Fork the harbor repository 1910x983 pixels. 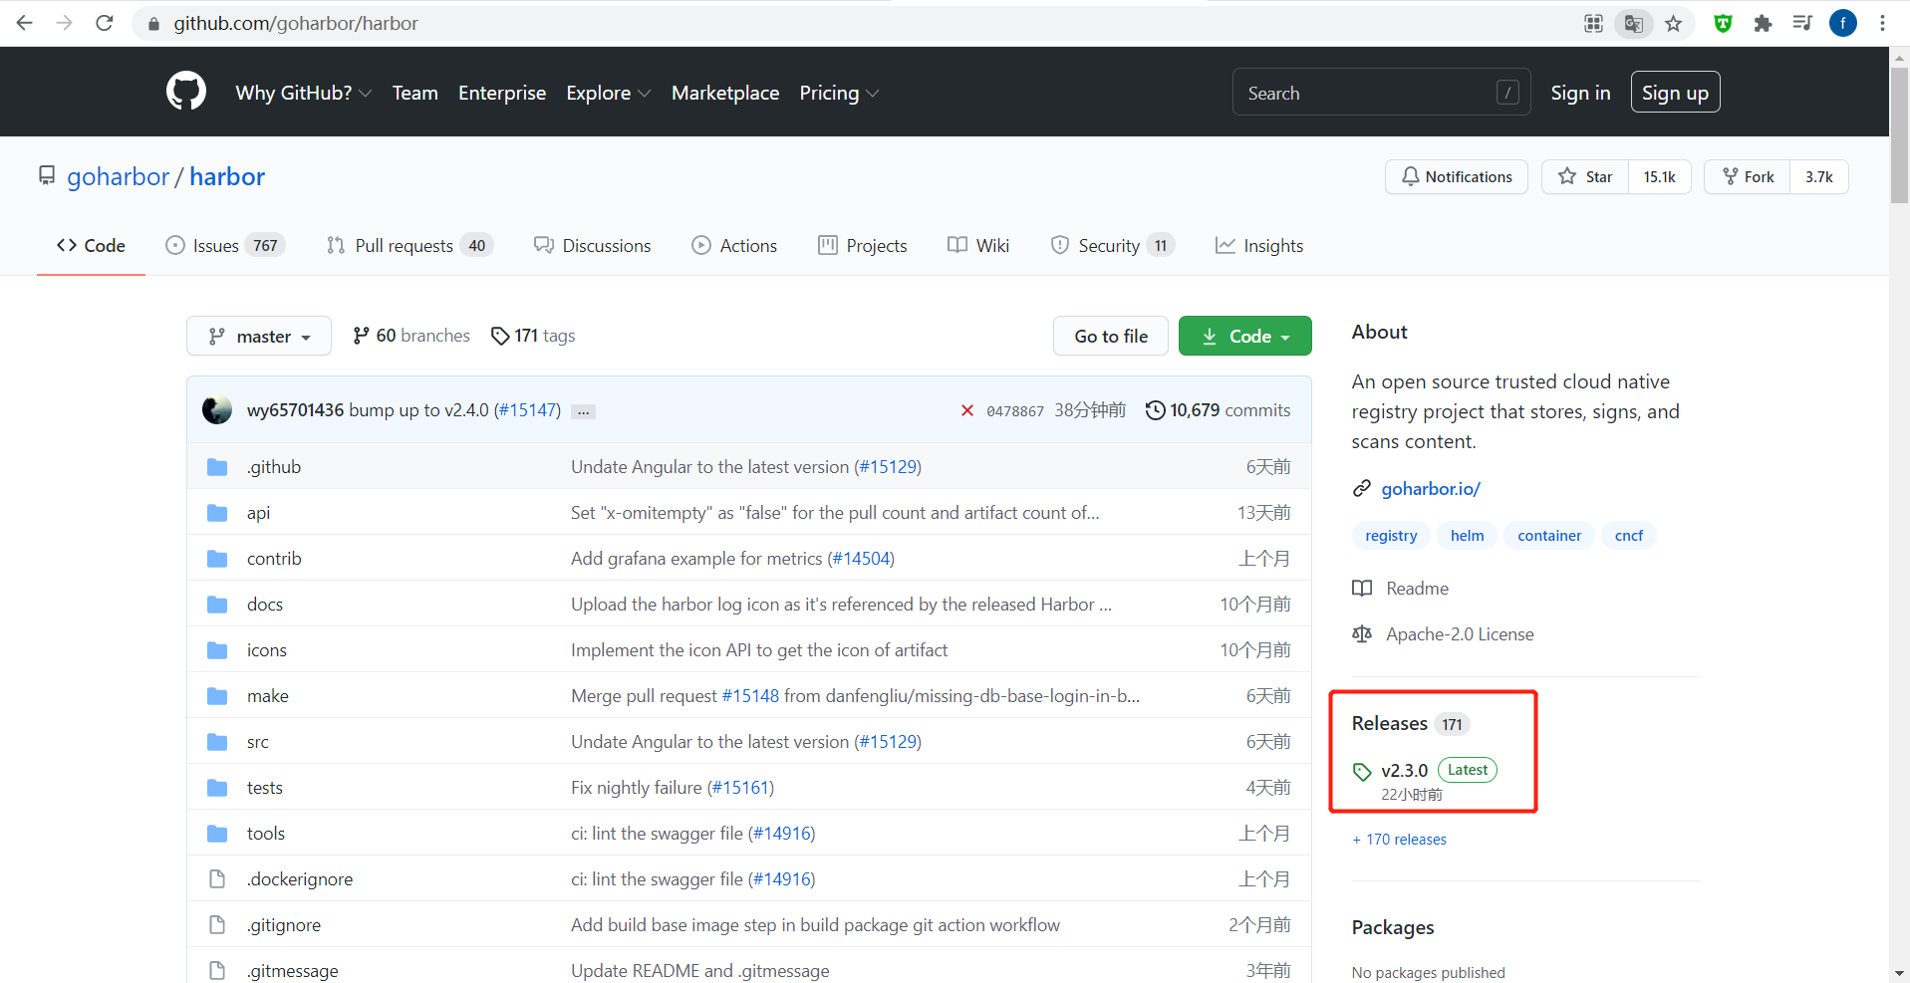pyautogui.click(x=1748, y=176)
